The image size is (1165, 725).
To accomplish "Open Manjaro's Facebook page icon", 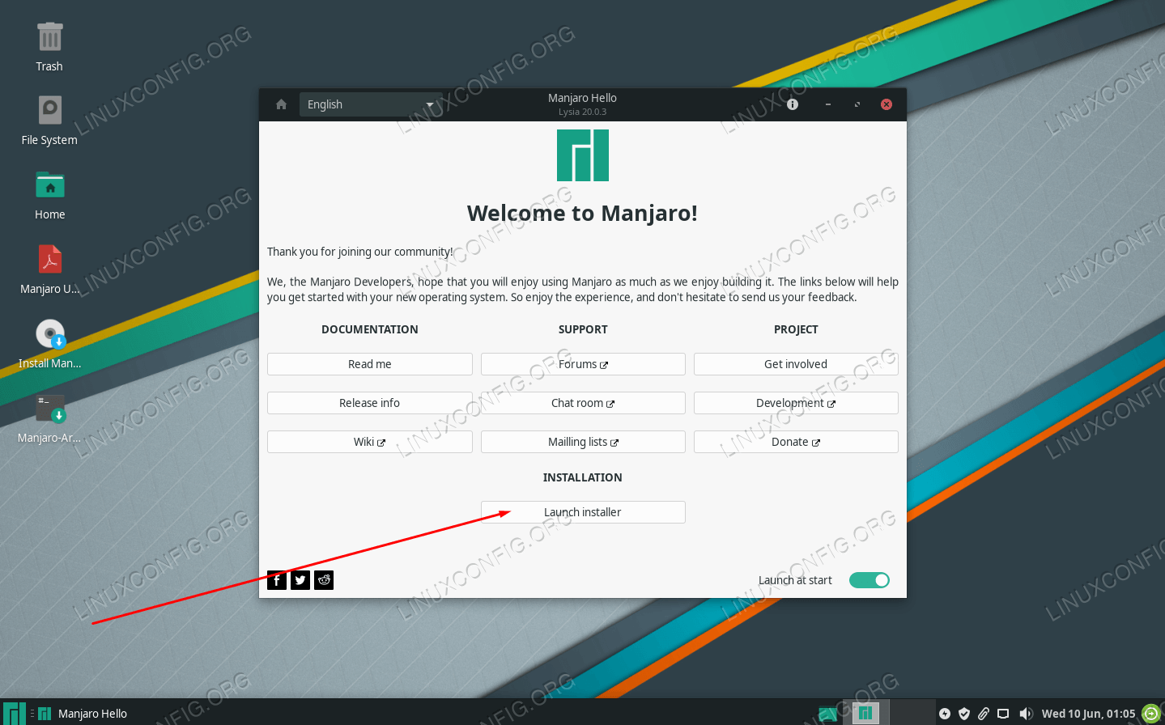I will (x=277, y=580).
